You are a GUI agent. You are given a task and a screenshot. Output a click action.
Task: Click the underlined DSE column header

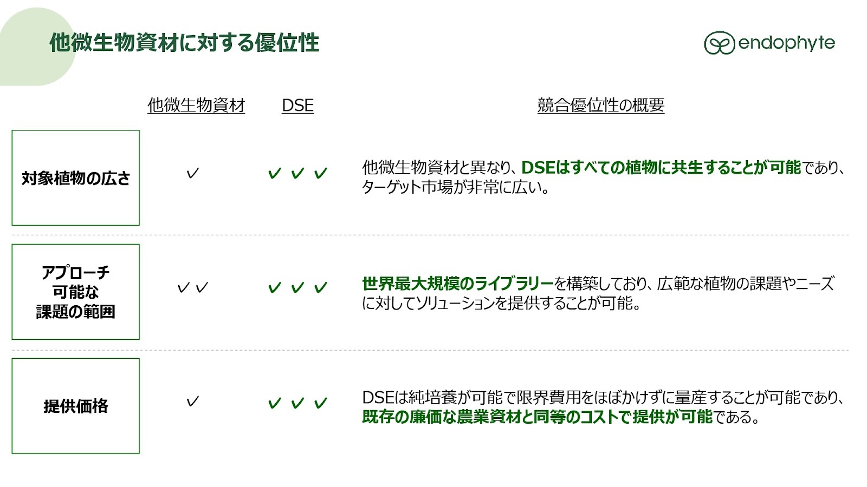point(297,105)
